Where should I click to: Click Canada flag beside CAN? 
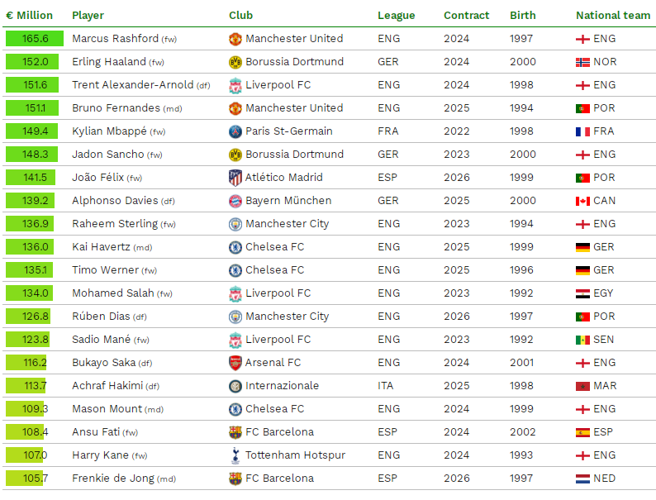582,201
